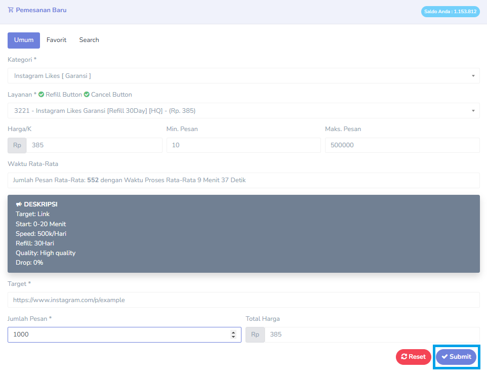Click the megaphone icon next to DESKRIPSI
487x378 pixels.
coord(19,204)
